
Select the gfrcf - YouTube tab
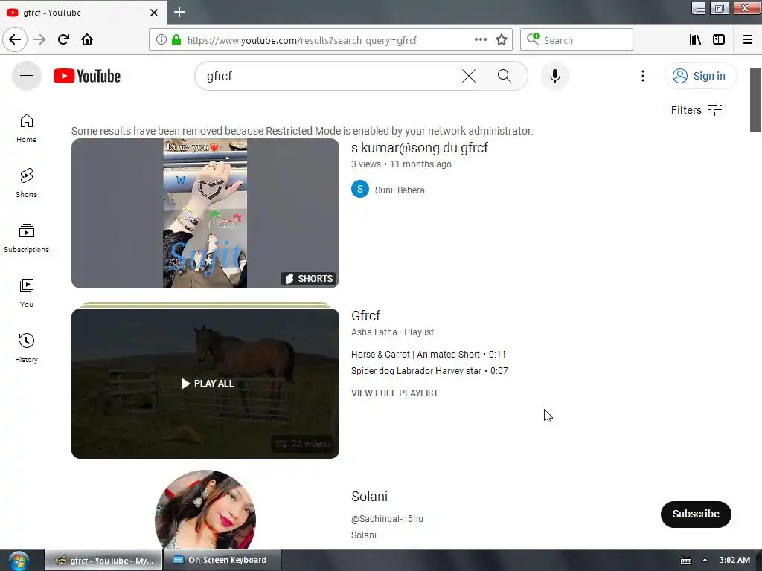(x=83, y=13)
